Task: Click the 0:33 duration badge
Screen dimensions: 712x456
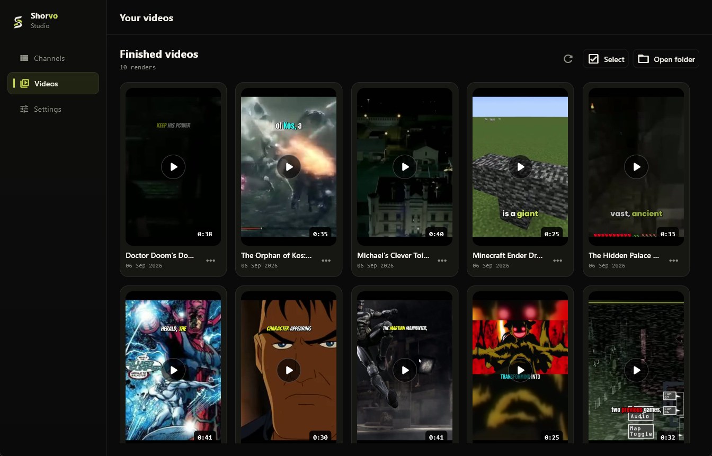Action: [x=668, y=234]
